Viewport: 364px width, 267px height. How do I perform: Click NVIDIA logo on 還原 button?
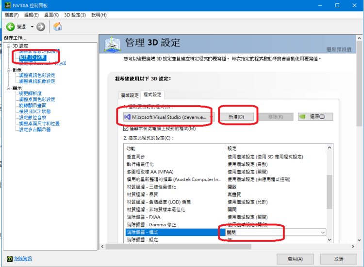[302, 117]
